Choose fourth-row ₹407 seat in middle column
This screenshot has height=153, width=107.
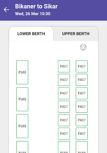[64, 107]
